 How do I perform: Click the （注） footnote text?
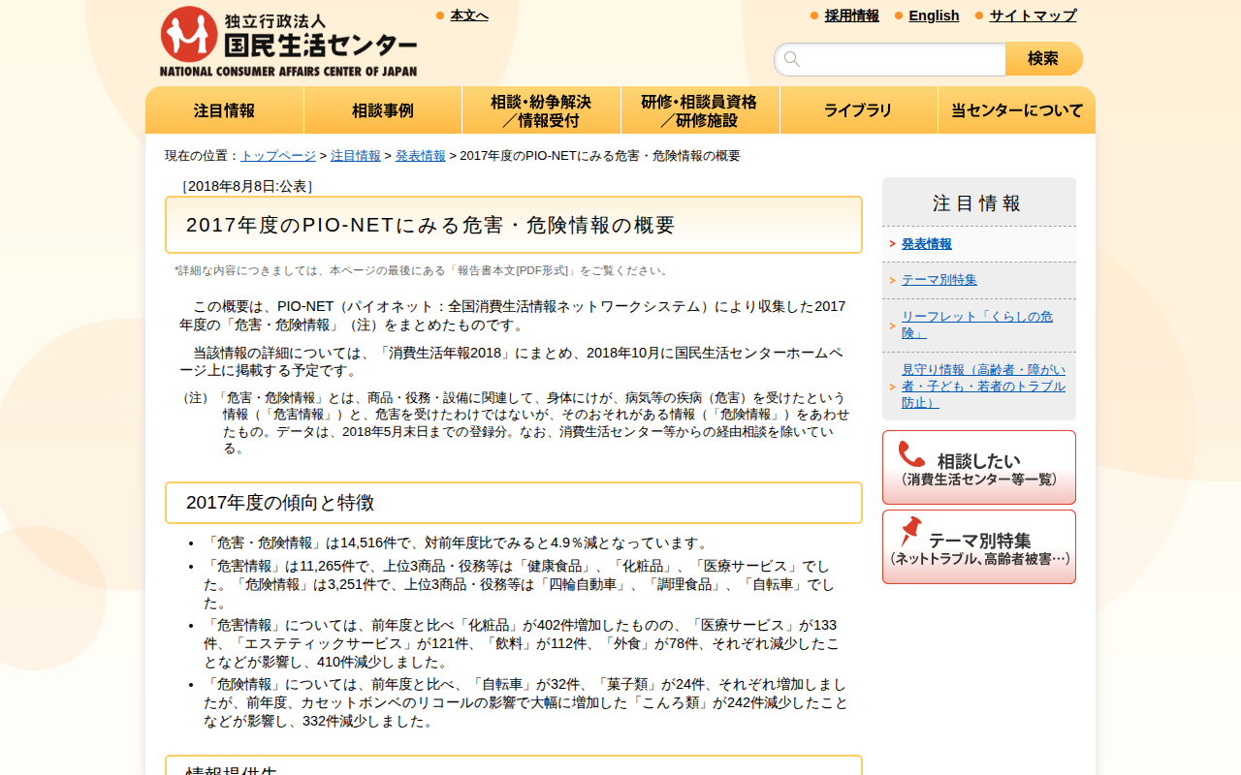click(515, 422)
